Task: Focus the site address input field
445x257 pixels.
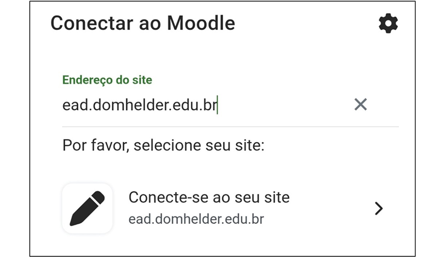Action: click(x=204, y=105)
